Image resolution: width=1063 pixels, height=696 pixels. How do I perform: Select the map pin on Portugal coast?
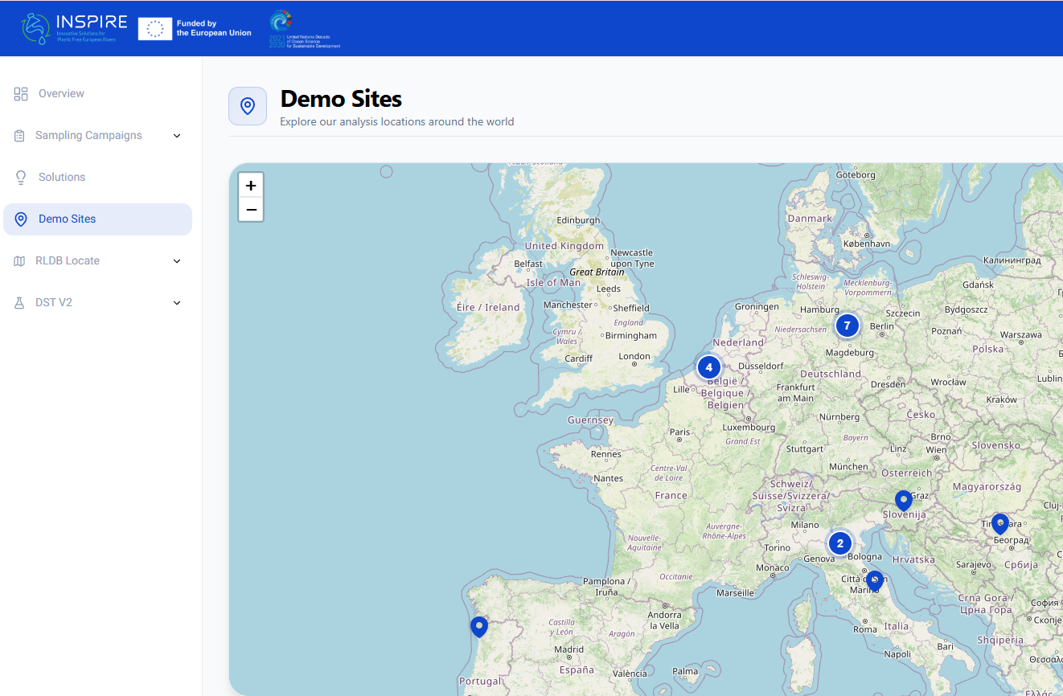(479, 627)
